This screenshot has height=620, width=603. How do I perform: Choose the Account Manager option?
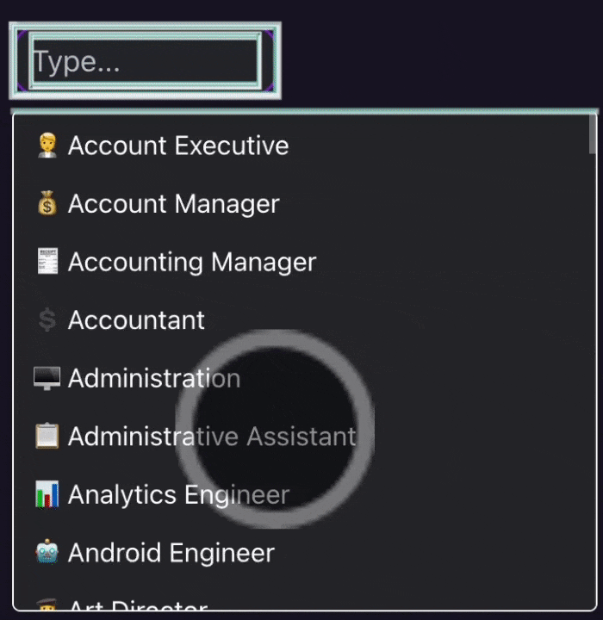pyautogui.click(x=173, y=204)
